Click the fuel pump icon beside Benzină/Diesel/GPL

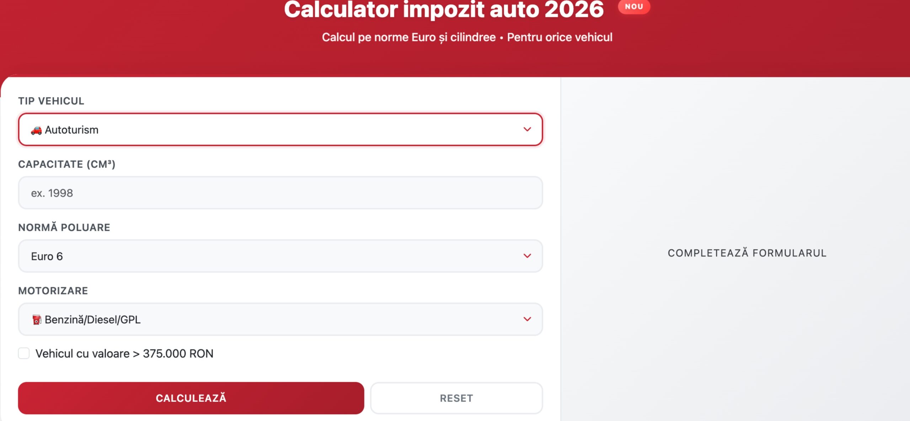pos(37,319)
